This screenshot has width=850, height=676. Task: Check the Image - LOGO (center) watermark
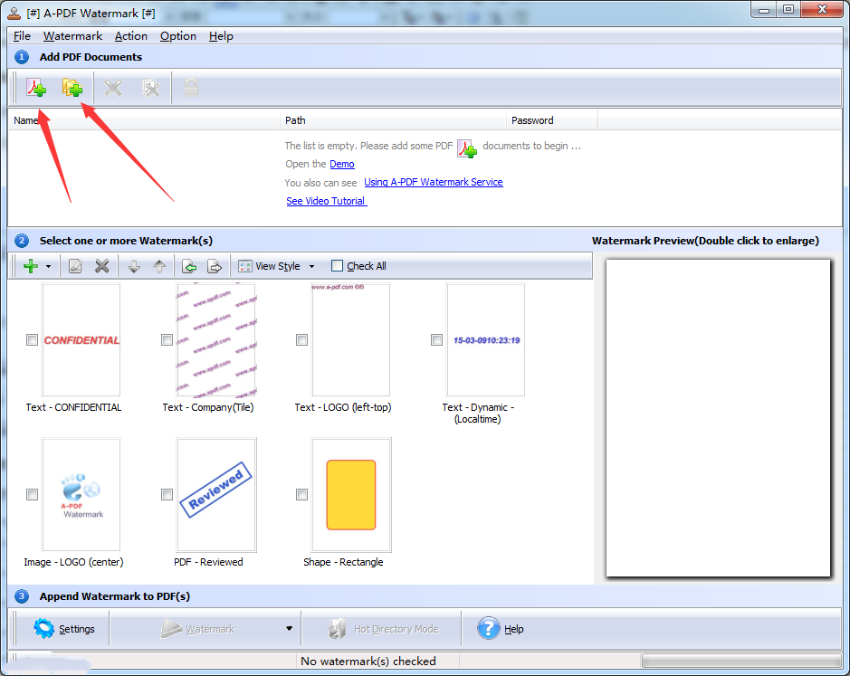click(32, 494)
